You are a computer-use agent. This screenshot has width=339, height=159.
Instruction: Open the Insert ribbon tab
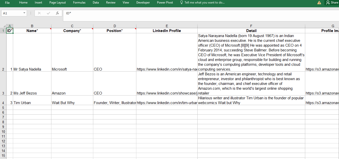click(x=39, y=3)
